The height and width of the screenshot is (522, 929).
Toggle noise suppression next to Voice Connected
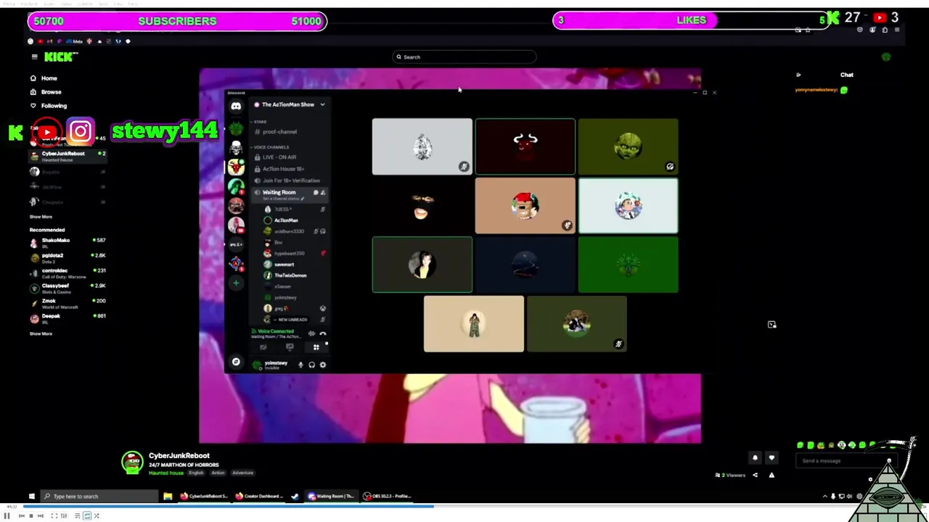[x=311, y=333]
